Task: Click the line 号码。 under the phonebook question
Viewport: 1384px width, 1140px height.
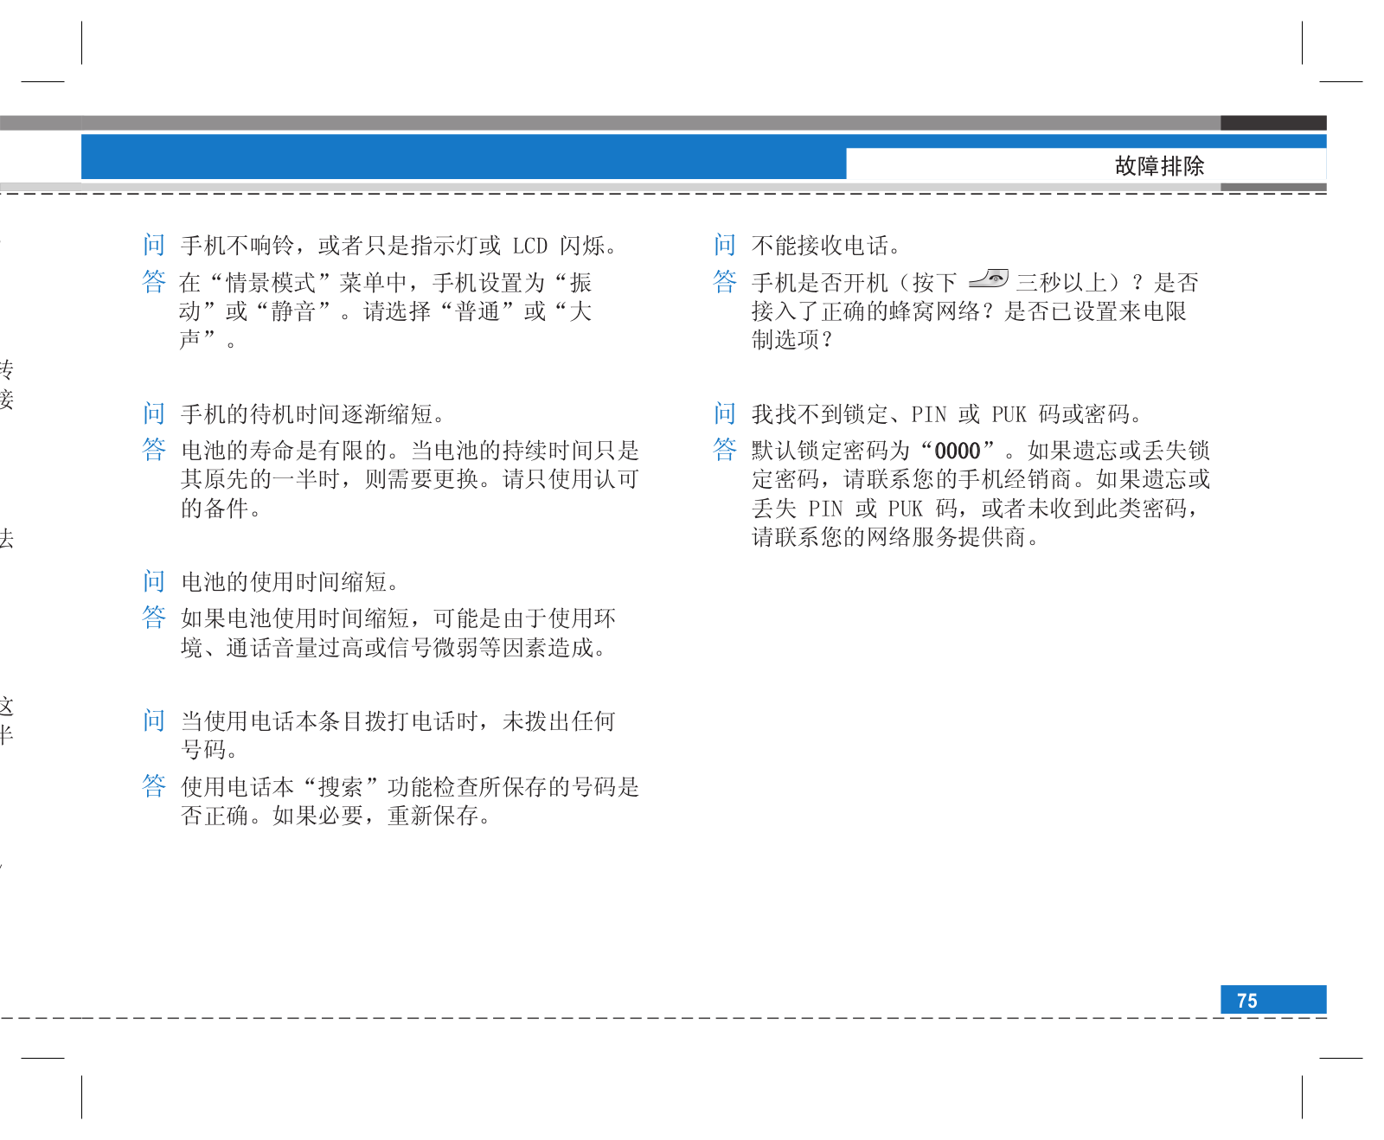Action: 209,750
